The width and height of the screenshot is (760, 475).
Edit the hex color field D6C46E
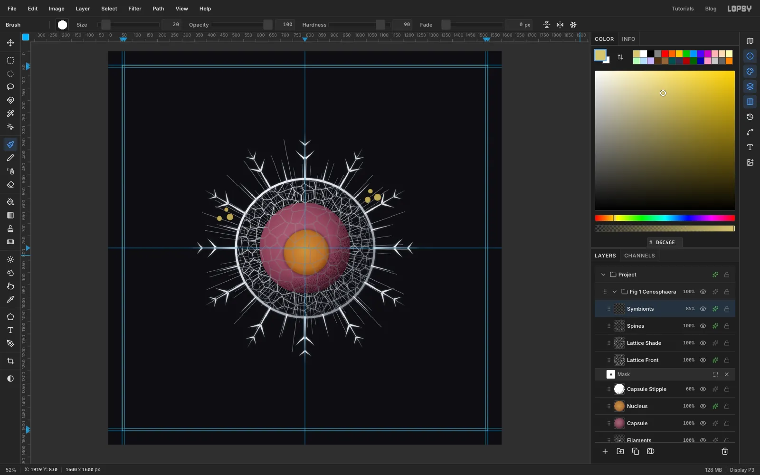point(665,242)
